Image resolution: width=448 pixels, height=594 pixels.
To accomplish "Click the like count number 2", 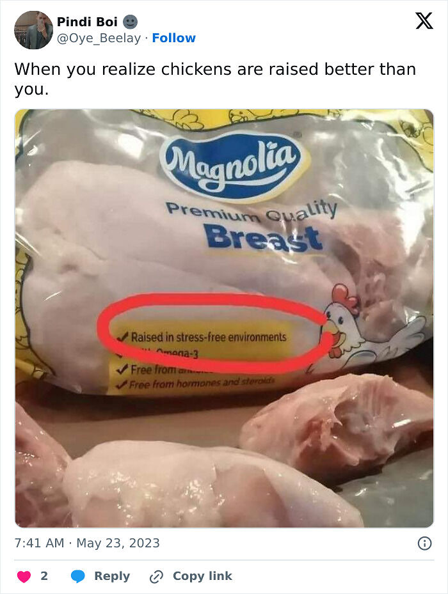I will point(44,576).
